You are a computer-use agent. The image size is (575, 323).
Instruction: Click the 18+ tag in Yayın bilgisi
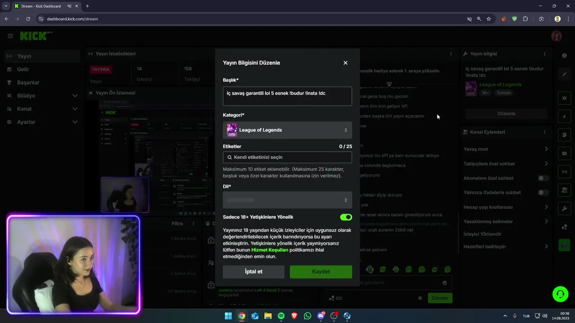485,93
